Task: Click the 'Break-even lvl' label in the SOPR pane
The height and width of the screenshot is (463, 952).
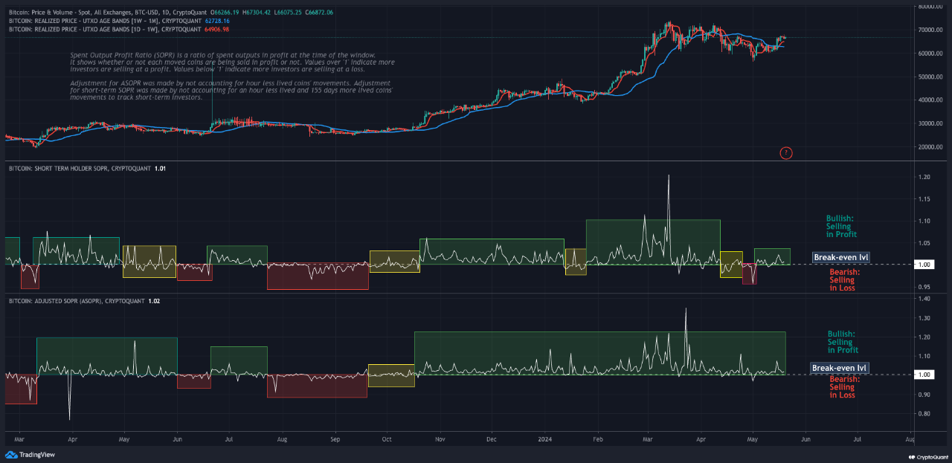Action: pos(840,257)
